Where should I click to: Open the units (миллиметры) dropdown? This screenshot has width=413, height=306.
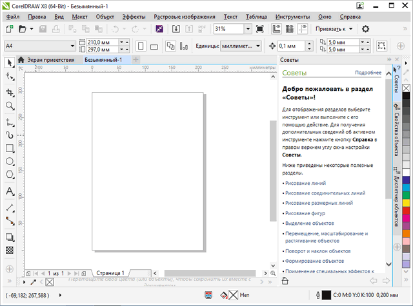pyautogui.click(x=257, y=46)
